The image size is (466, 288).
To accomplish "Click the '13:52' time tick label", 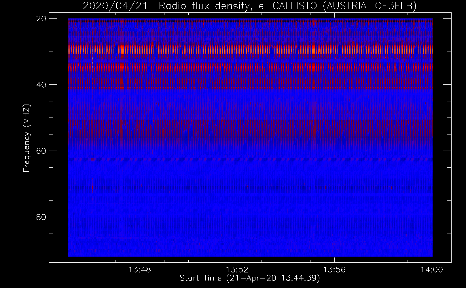I will click(237, 270).
